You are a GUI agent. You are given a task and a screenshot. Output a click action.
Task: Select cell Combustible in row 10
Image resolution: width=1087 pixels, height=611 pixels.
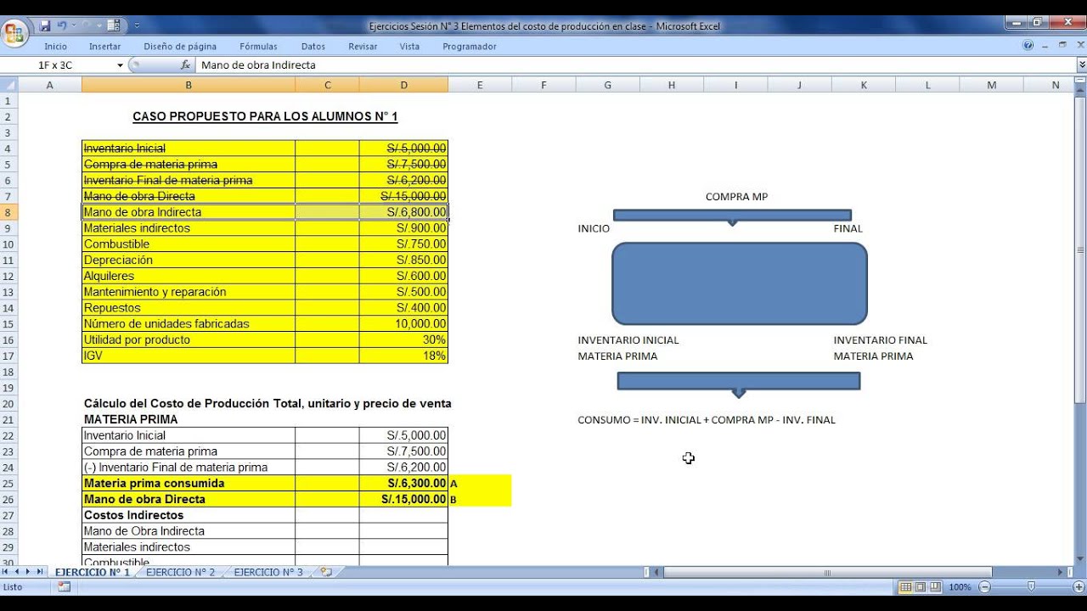189,244
